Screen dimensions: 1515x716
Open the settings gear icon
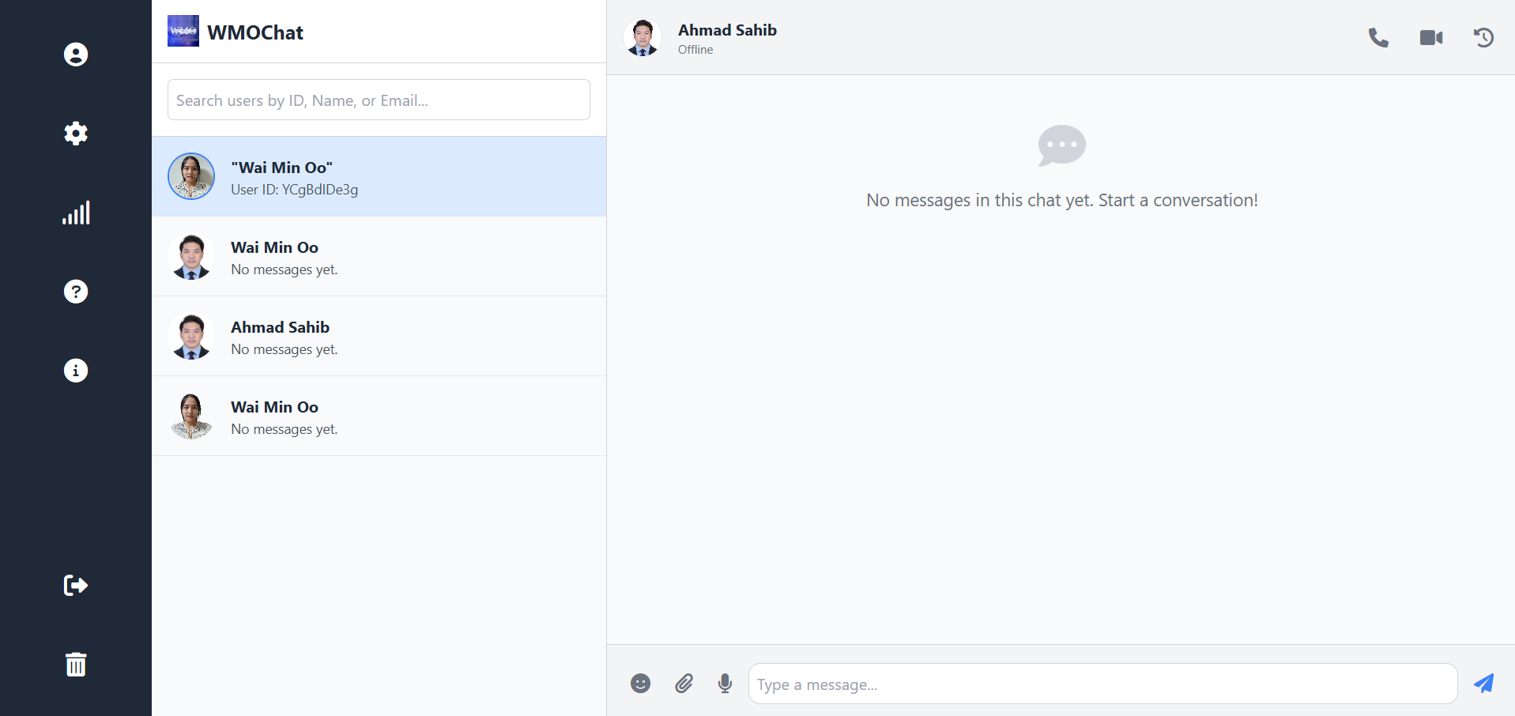(76, 134)
